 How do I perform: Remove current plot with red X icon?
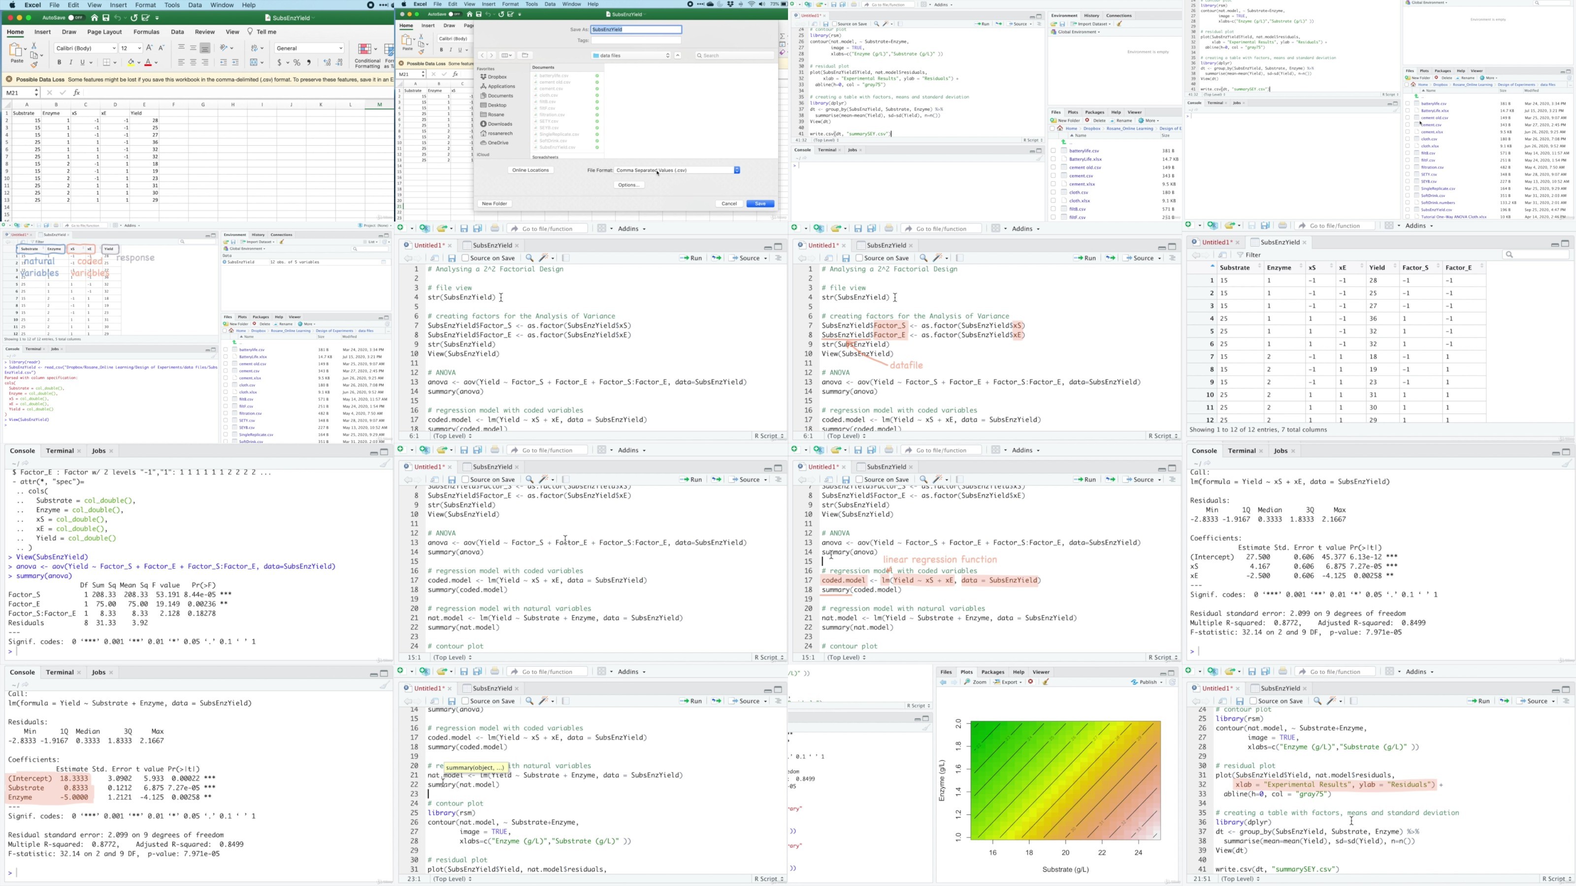coord(1031,682)
